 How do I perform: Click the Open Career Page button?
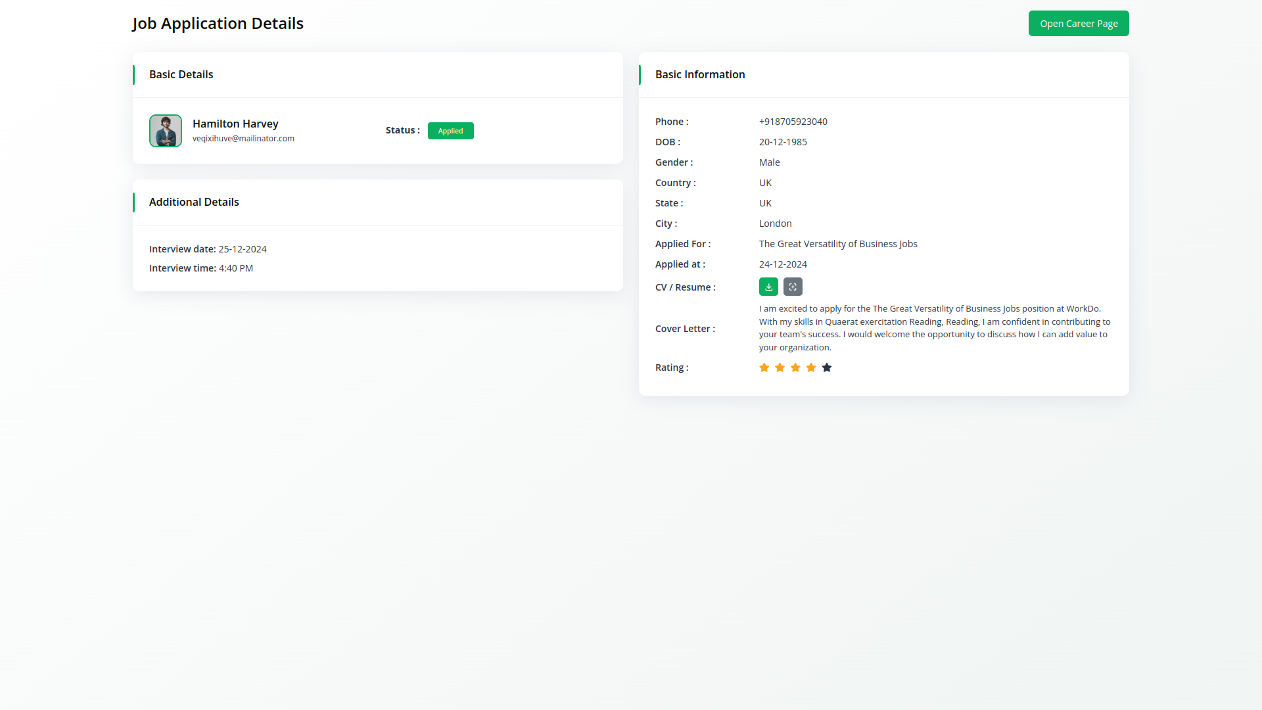(x=1078, y=24)
